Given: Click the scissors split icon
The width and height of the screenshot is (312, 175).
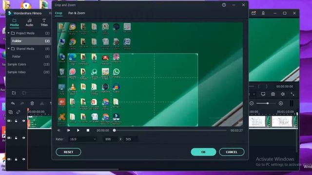Looking at the screenshot, I should (42, 103).
